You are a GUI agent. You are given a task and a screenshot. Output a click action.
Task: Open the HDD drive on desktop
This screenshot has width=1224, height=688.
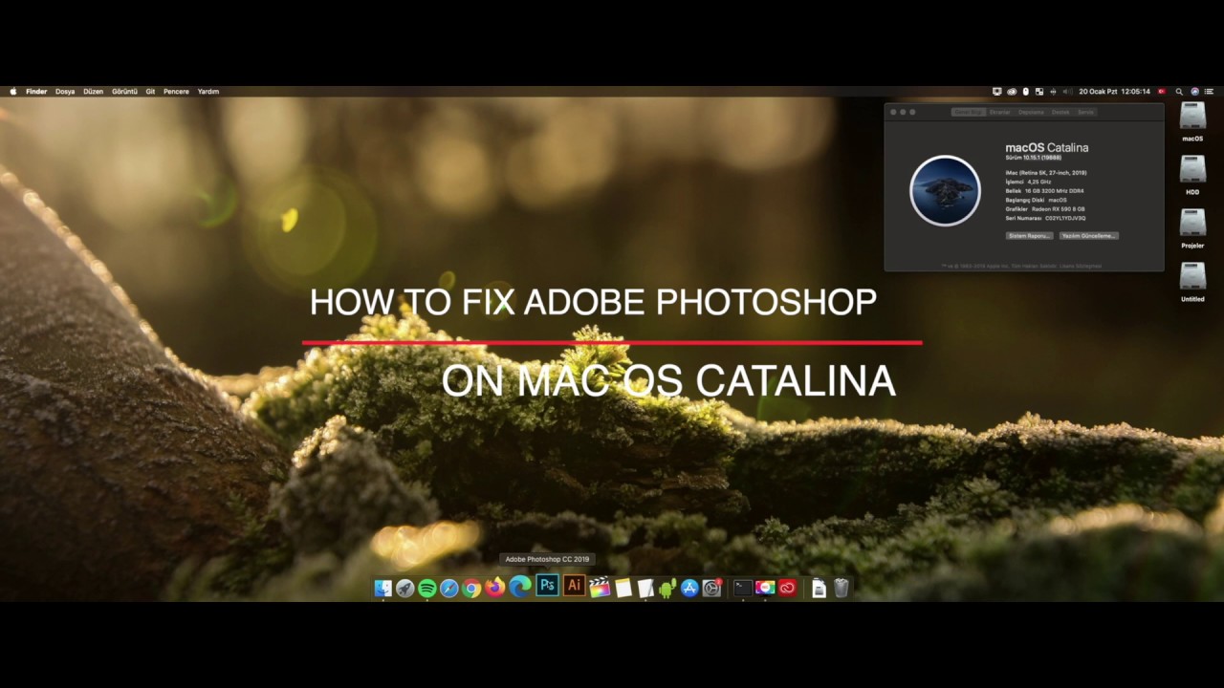point(1192,169)
